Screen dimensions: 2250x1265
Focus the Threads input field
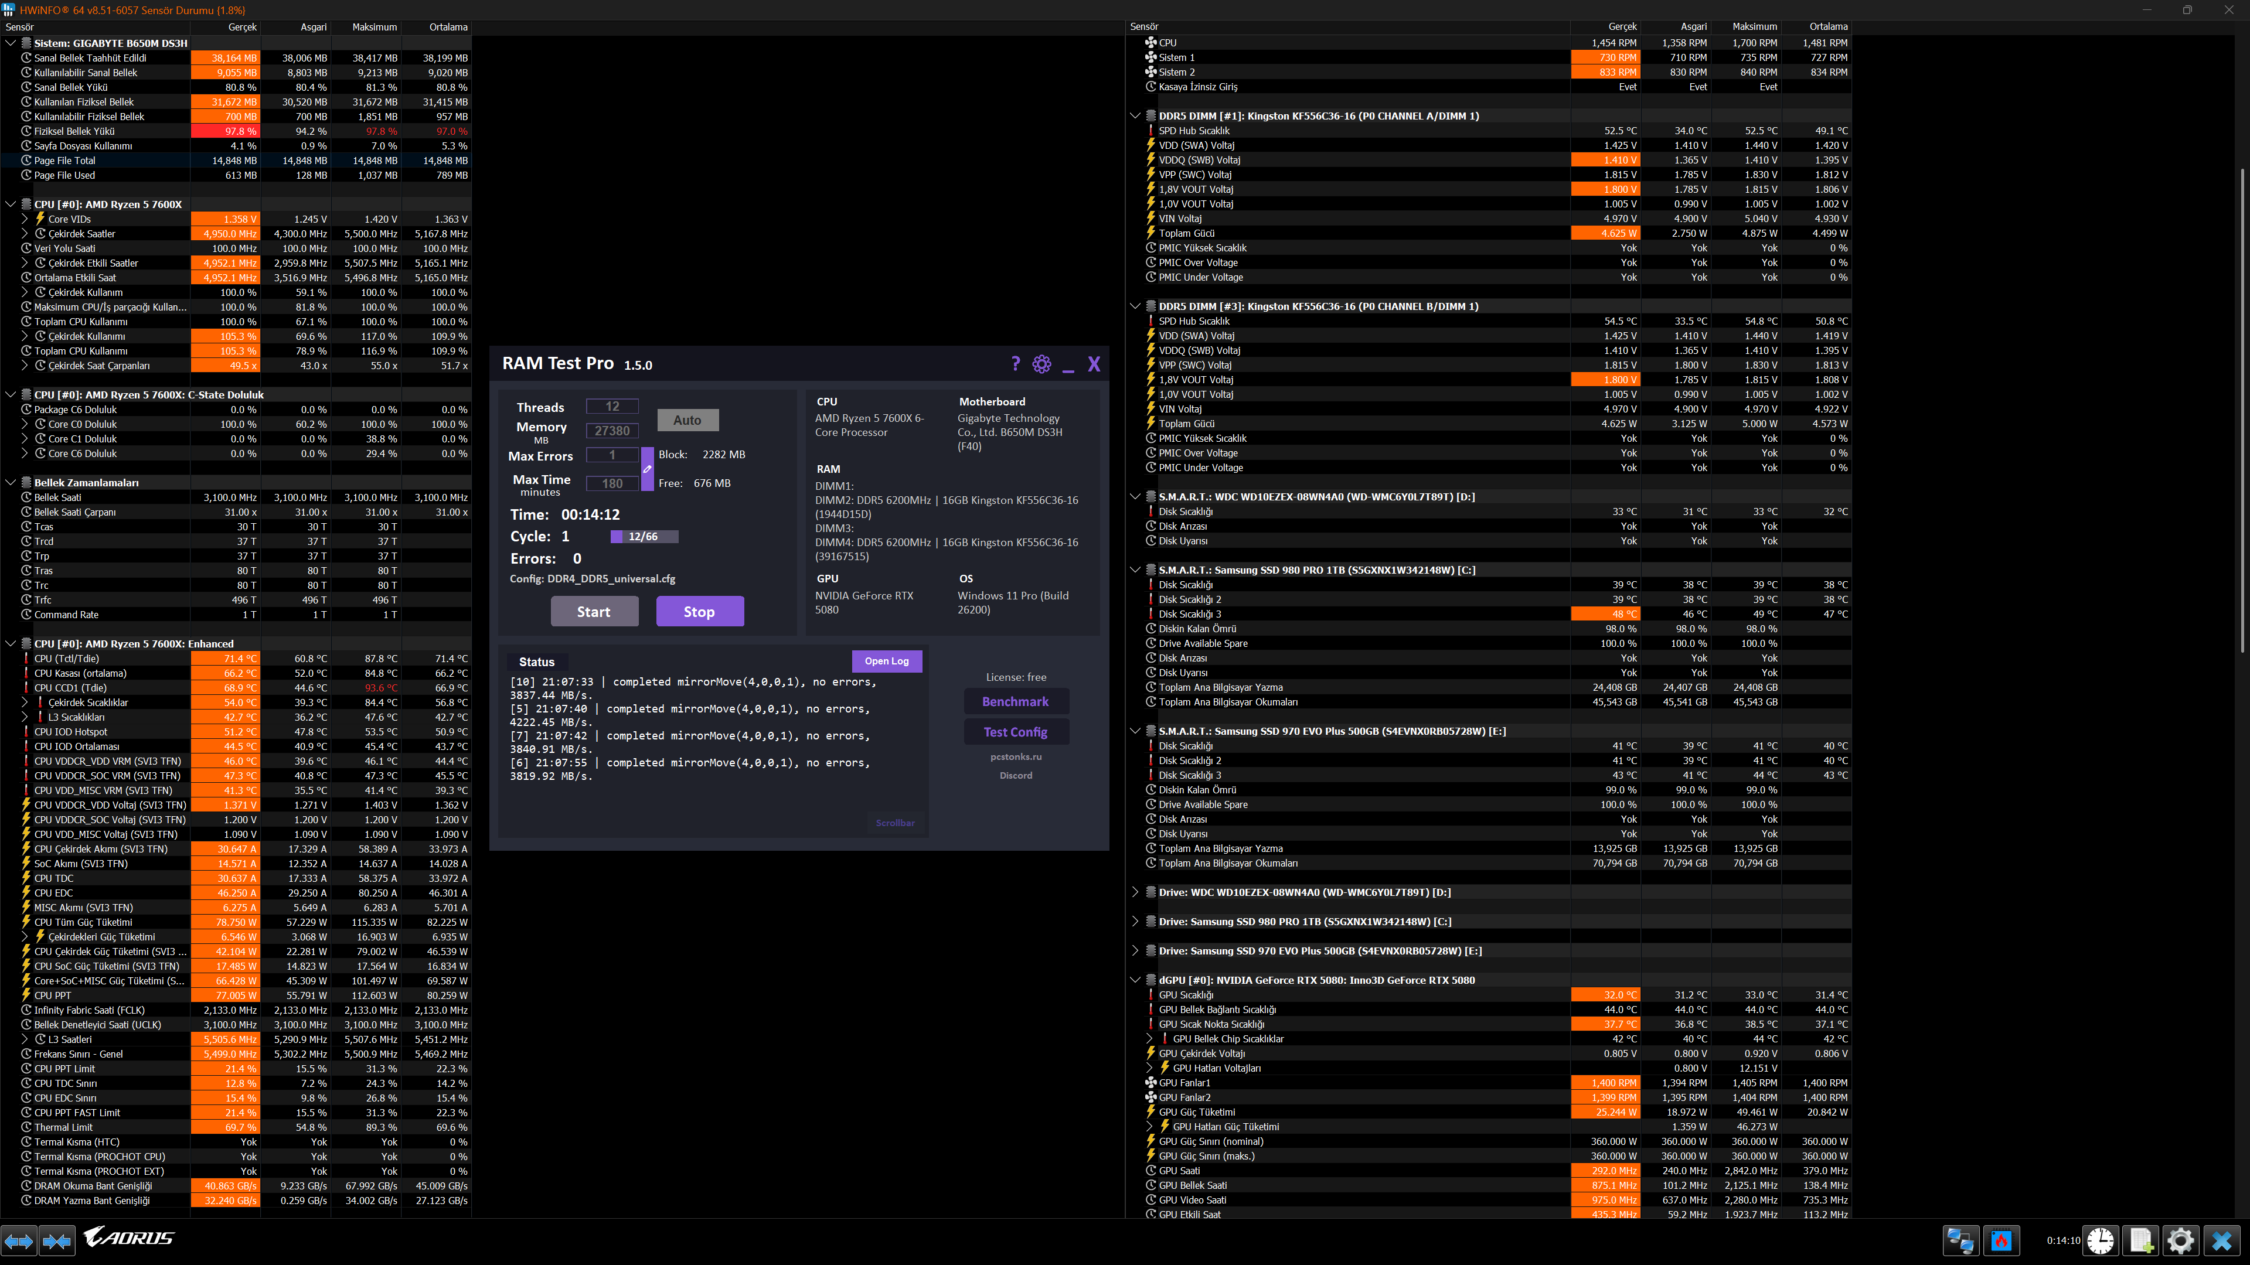click(x=612, y=407)
